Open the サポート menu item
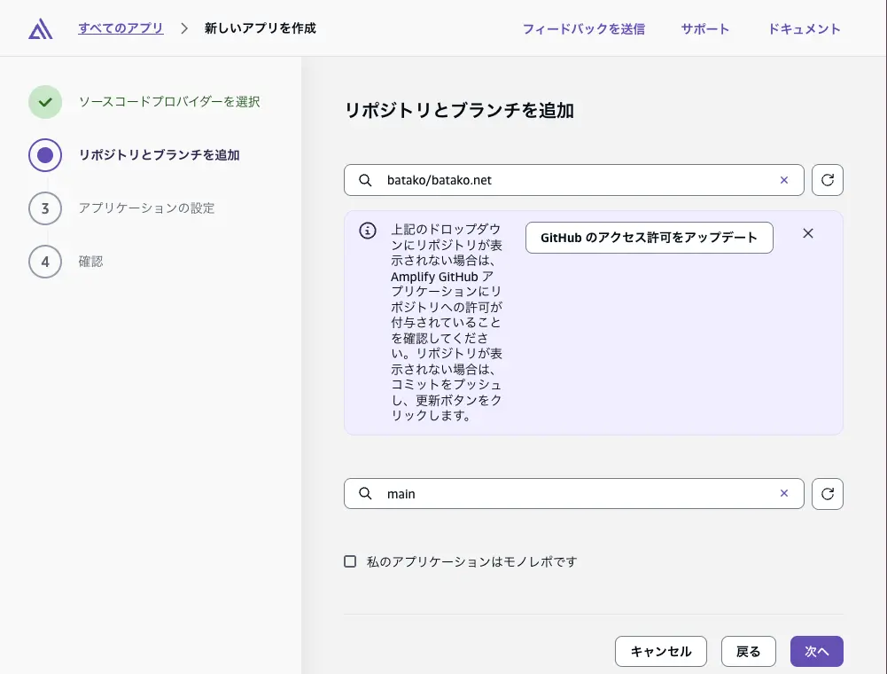Screen dimensions: 887x674 point(704,28)
